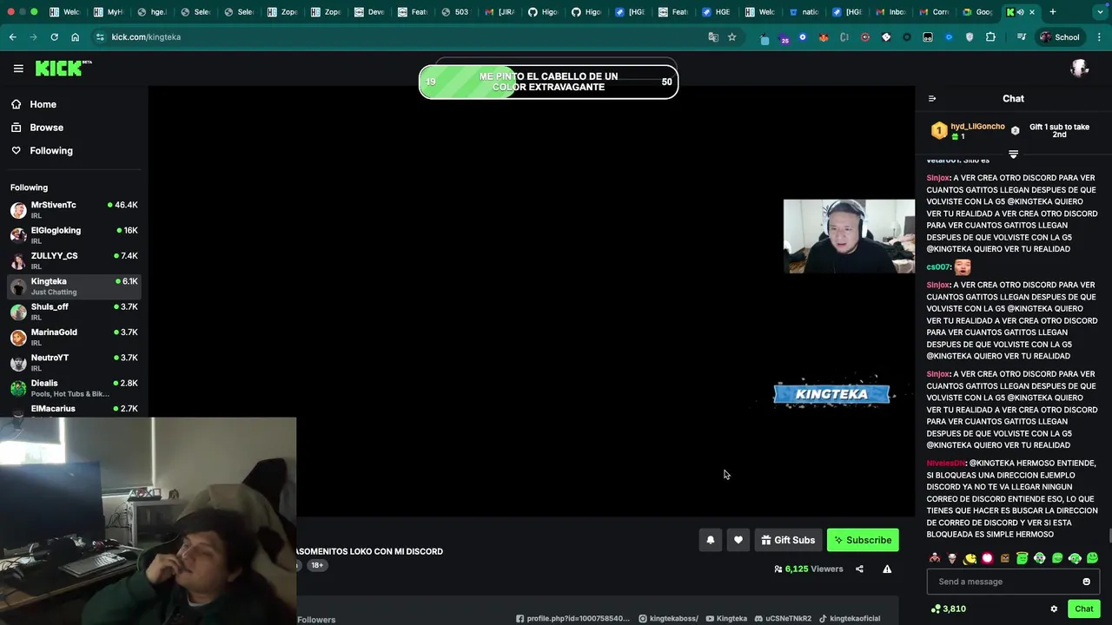This screenshot has width=1112, height=625.
Task: Expand the gift leaderboard chevron
Action: [x=1013, y=155]
